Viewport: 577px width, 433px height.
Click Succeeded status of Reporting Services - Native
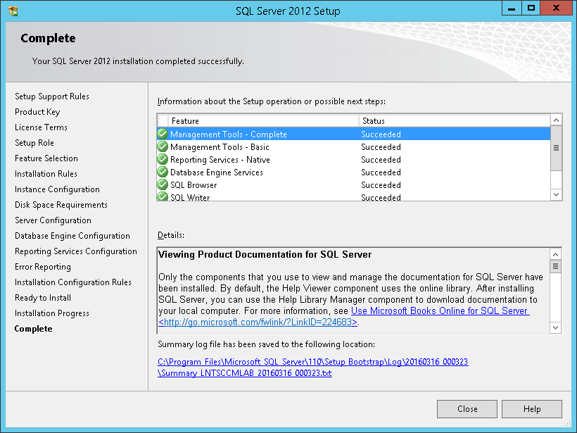pyautogui.click(x=381, y=159)
